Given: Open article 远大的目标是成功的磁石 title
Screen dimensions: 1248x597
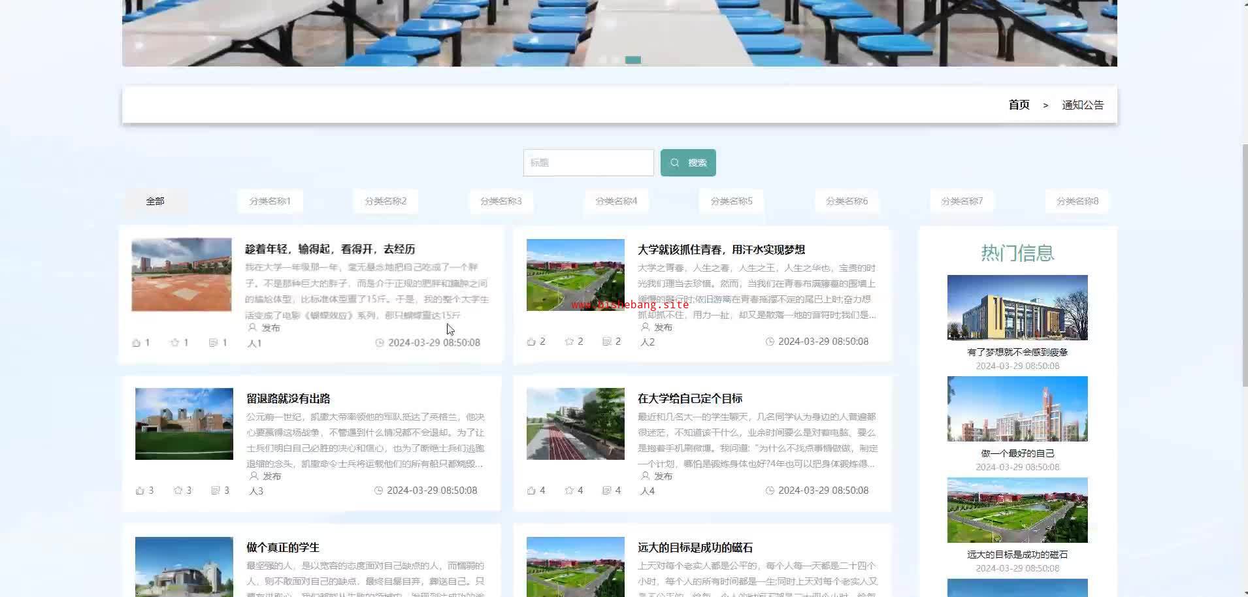Looking at the screenshot, I should pyautogui.click(x=695, y=547).
